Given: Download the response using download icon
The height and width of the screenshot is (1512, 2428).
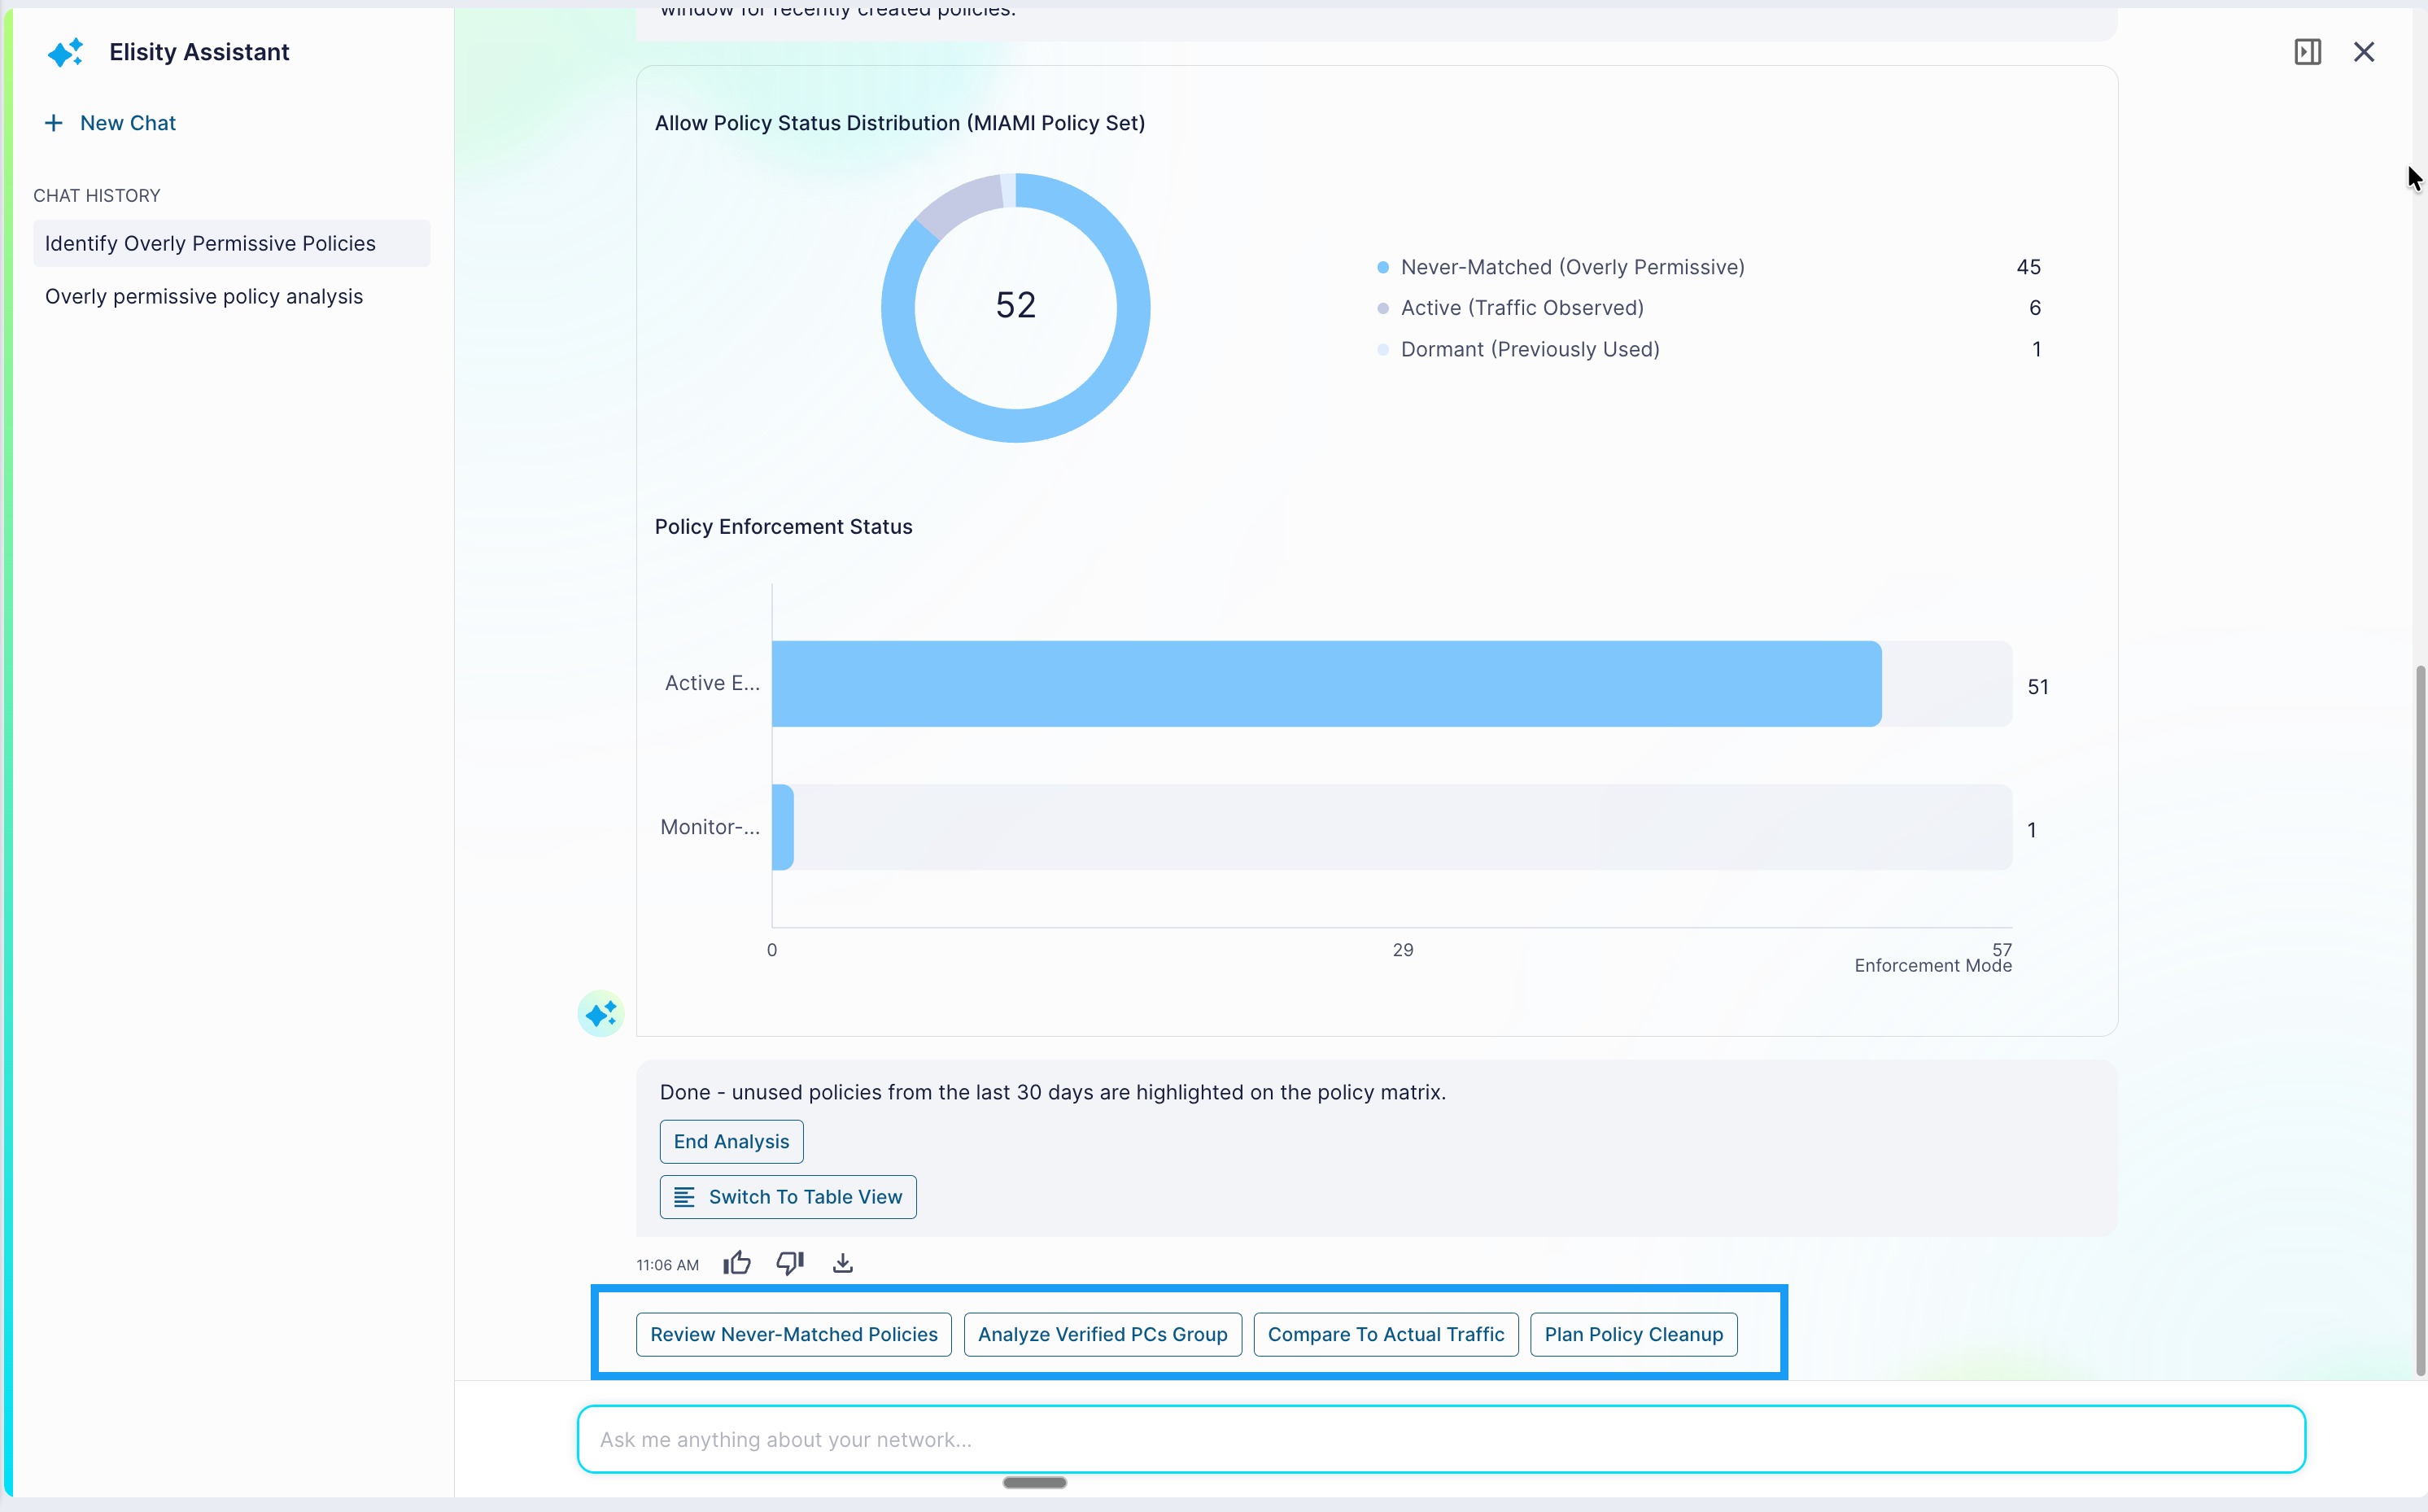Looking at the screenshot, I should [x=843, y=1263].
